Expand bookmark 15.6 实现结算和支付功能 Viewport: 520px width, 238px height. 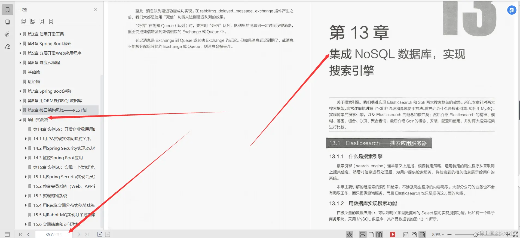26,224
